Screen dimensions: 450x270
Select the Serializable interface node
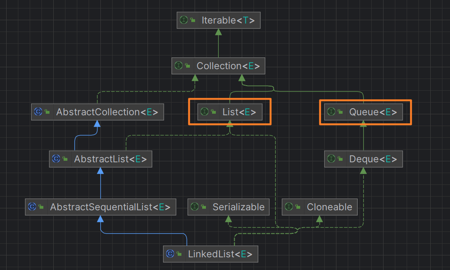tap(229, 207)
